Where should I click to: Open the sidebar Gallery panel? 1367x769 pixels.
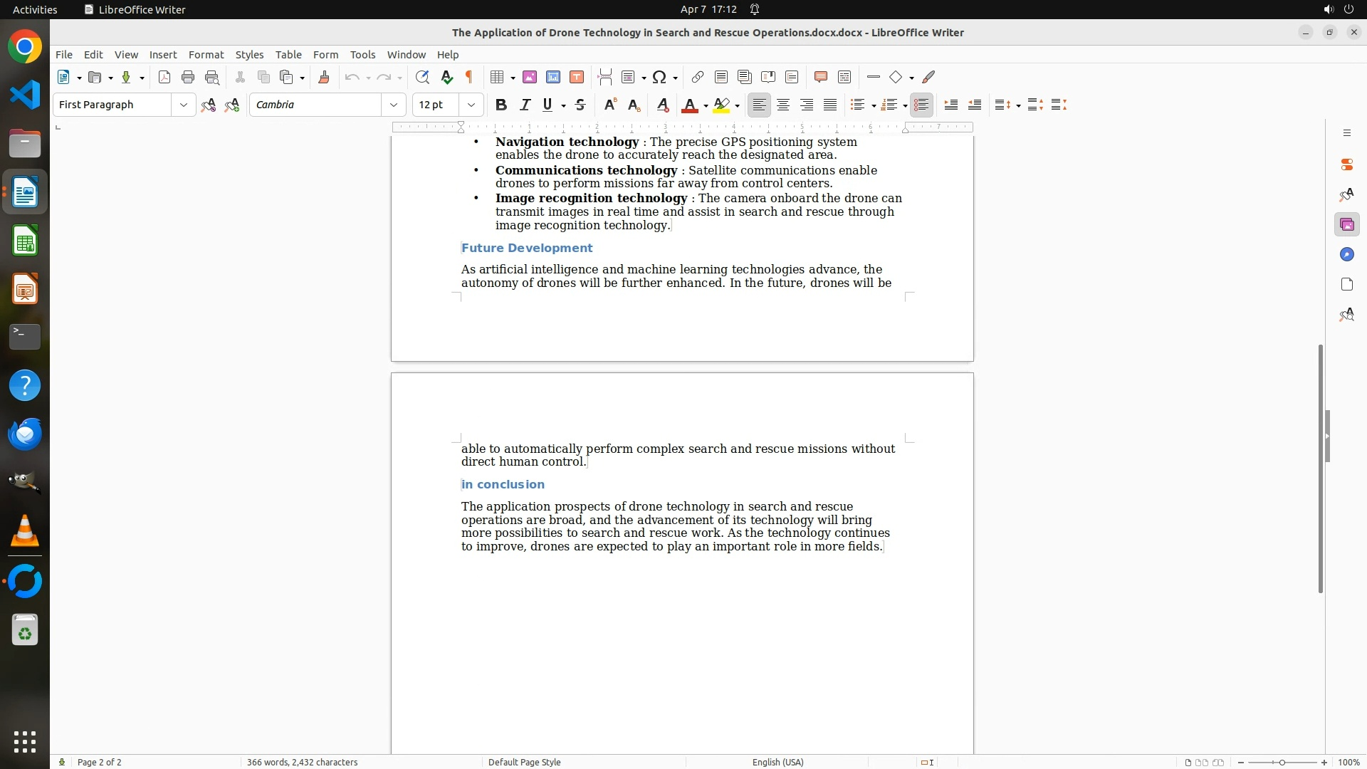coord(1346,225)
